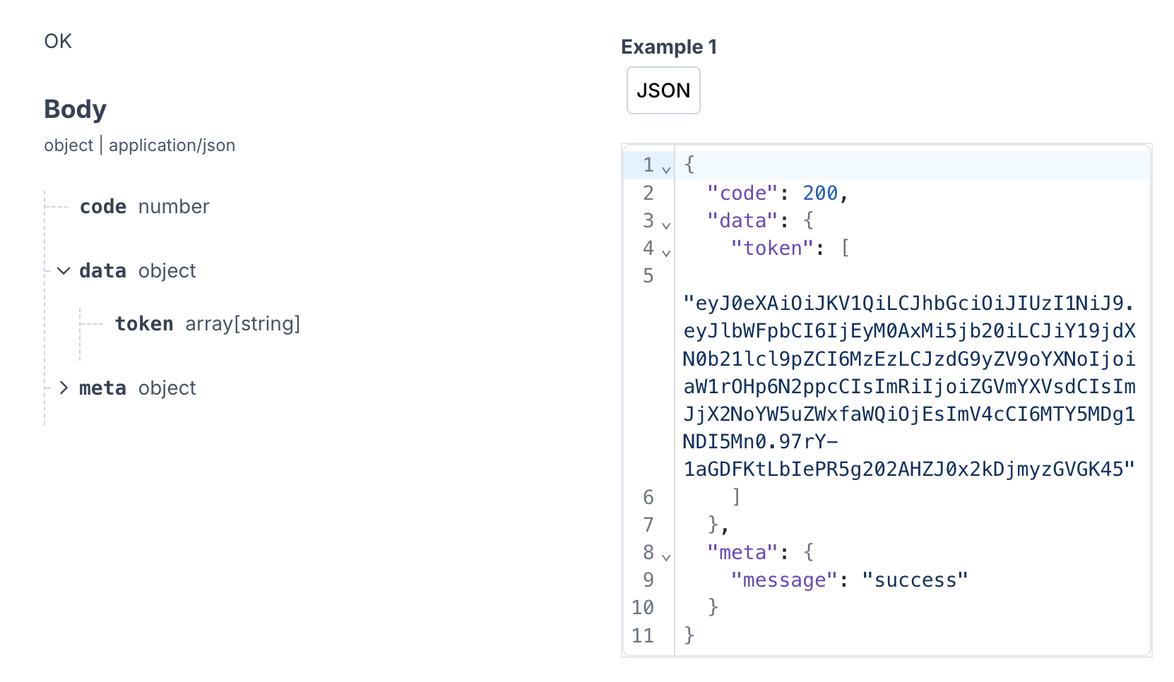Viewport: 1174px width, 682px height.
Task: Click the code property in the schema tree
Action: click(103, 207)
